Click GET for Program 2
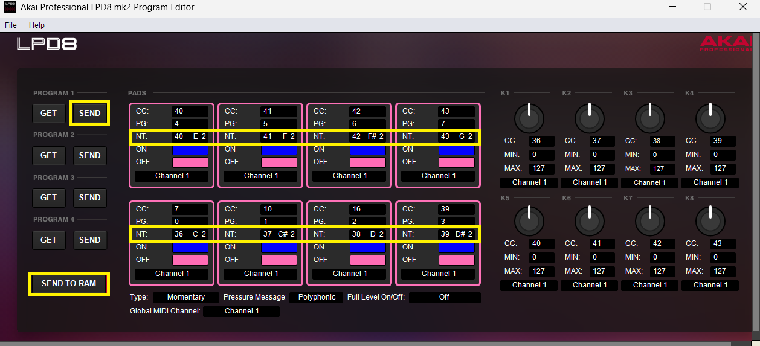The height and width of the screenshot is (346, 760). tap(49, 155)
